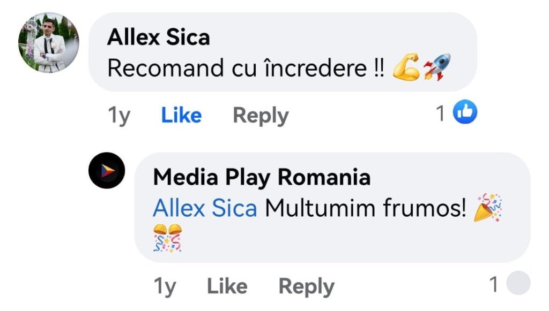
Task: Click the blue thumbs-up reaction icon
Action: point(465,112)
